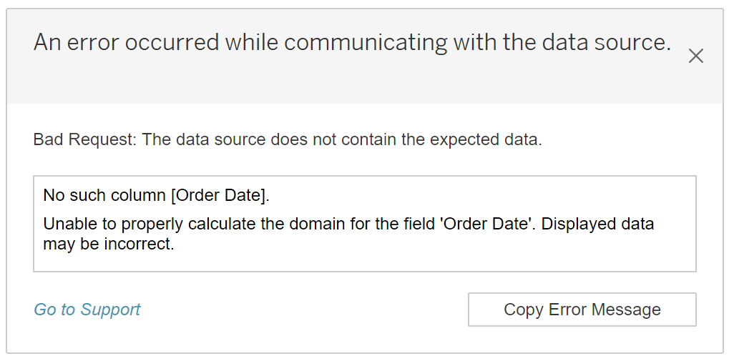Click the word 'occurred' in the dialog title
Image resolution: width=734 pixels, height=361 pixels.
172,43
